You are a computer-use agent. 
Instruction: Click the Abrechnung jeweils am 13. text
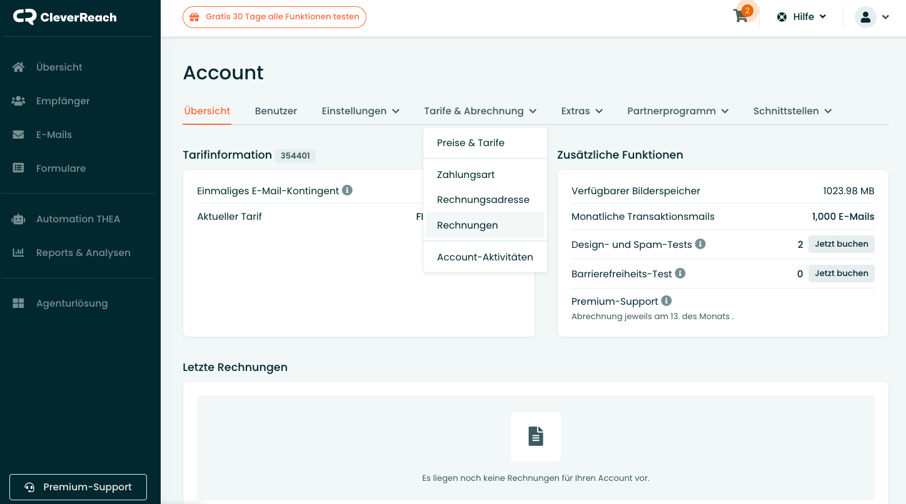tap(652, 317)
